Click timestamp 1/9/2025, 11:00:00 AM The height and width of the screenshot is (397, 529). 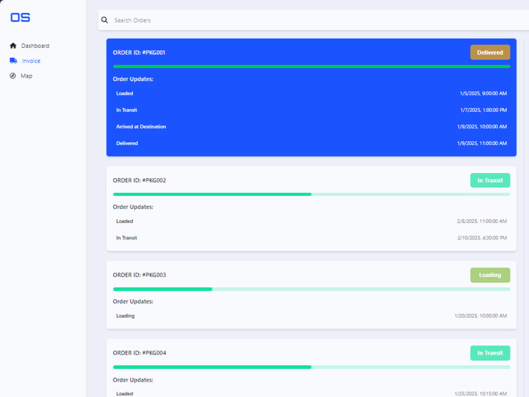tap(482, 143)
